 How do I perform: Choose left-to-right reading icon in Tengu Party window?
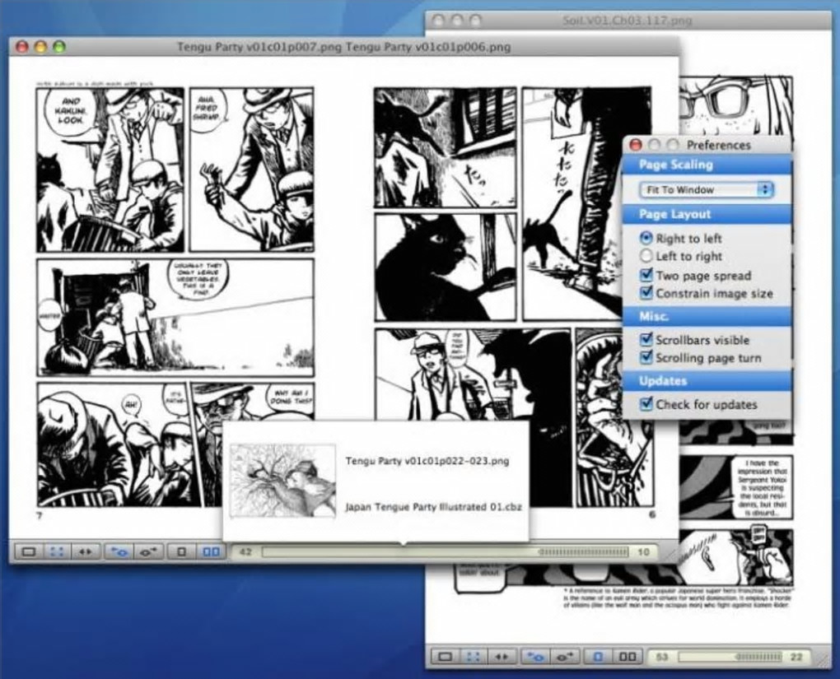coord(147,551)
